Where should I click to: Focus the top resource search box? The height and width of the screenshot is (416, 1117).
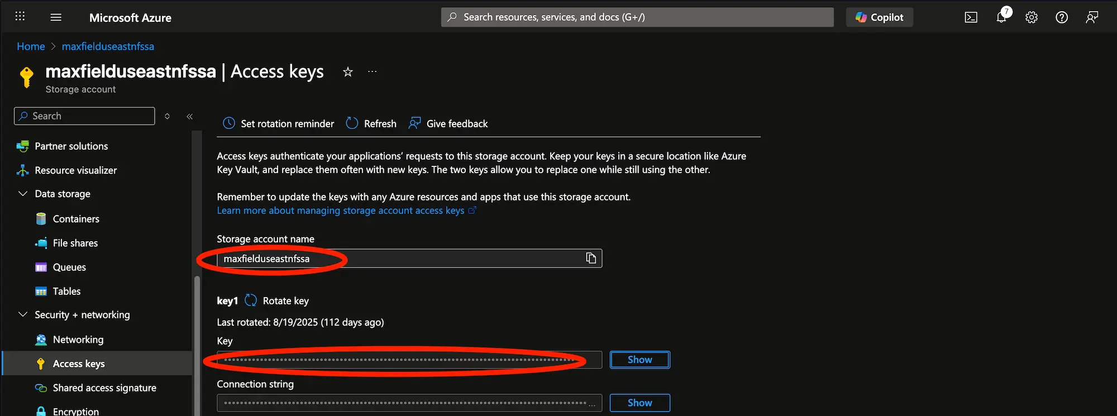coord(637,17)
